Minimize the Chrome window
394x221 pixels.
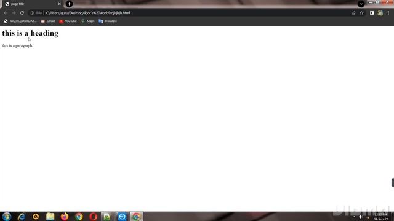(371, 2)
